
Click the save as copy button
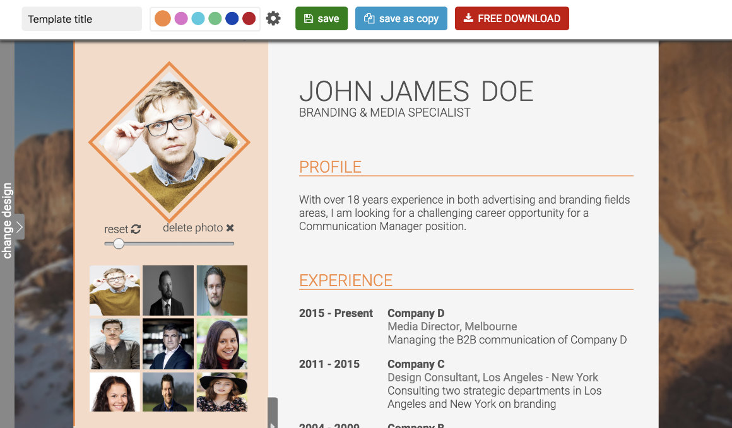[x=401, y=19]
